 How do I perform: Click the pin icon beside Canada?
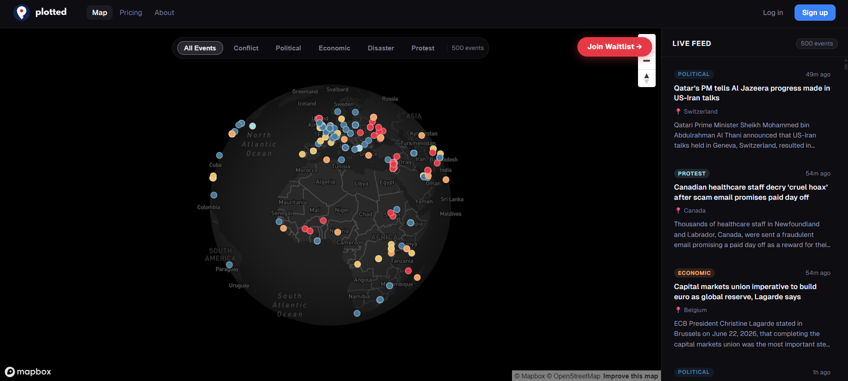click(678, 210)
